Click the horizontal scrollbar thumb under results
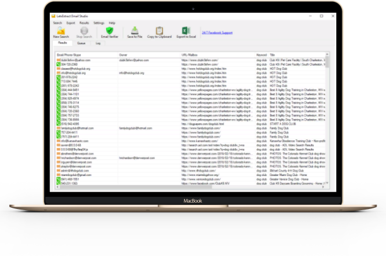The image size is (386, 256). pos(136,187)
